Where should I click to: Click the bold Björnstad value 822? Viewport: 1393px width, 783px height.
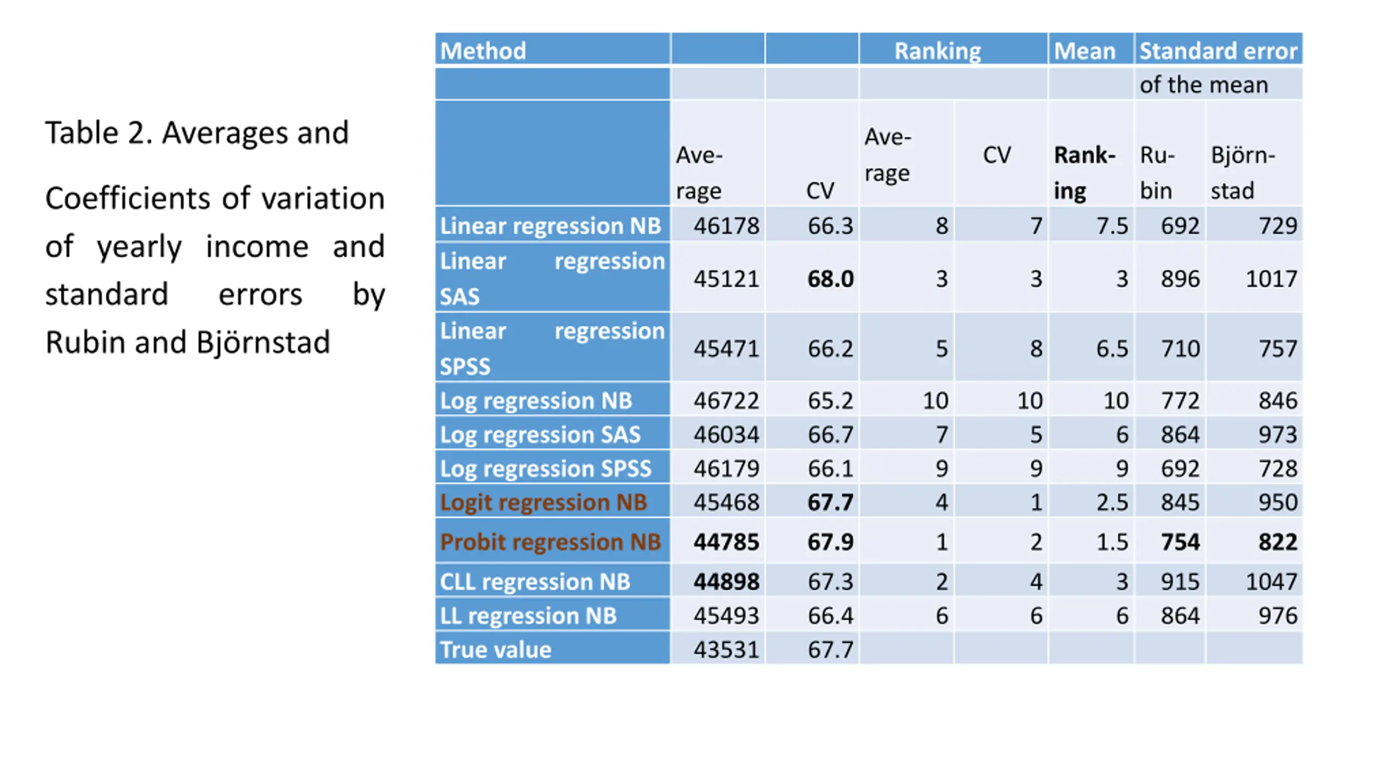pyautogui.click(x=1278, y=541)
